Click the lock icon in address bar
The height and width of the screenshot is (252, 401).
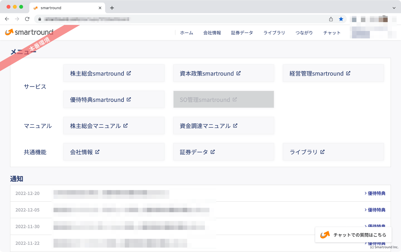pyautogui.click(x=40, y=19)
